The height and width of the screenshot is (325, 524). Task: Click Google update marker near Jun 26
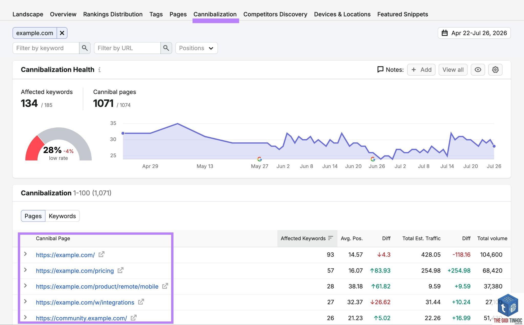pyautogui.click(x=373, y=159)
